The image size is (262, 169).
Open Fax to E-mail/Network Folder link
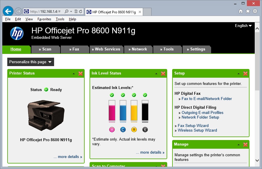click(x=207, y=99)
